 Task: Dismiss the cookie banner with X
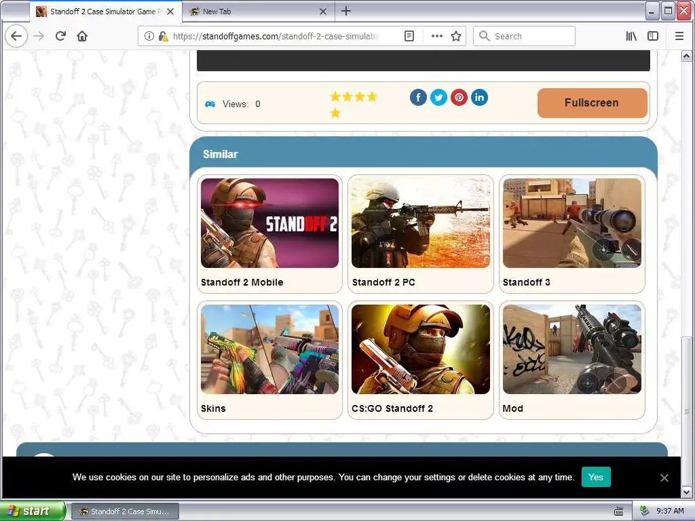click(664, 478)
